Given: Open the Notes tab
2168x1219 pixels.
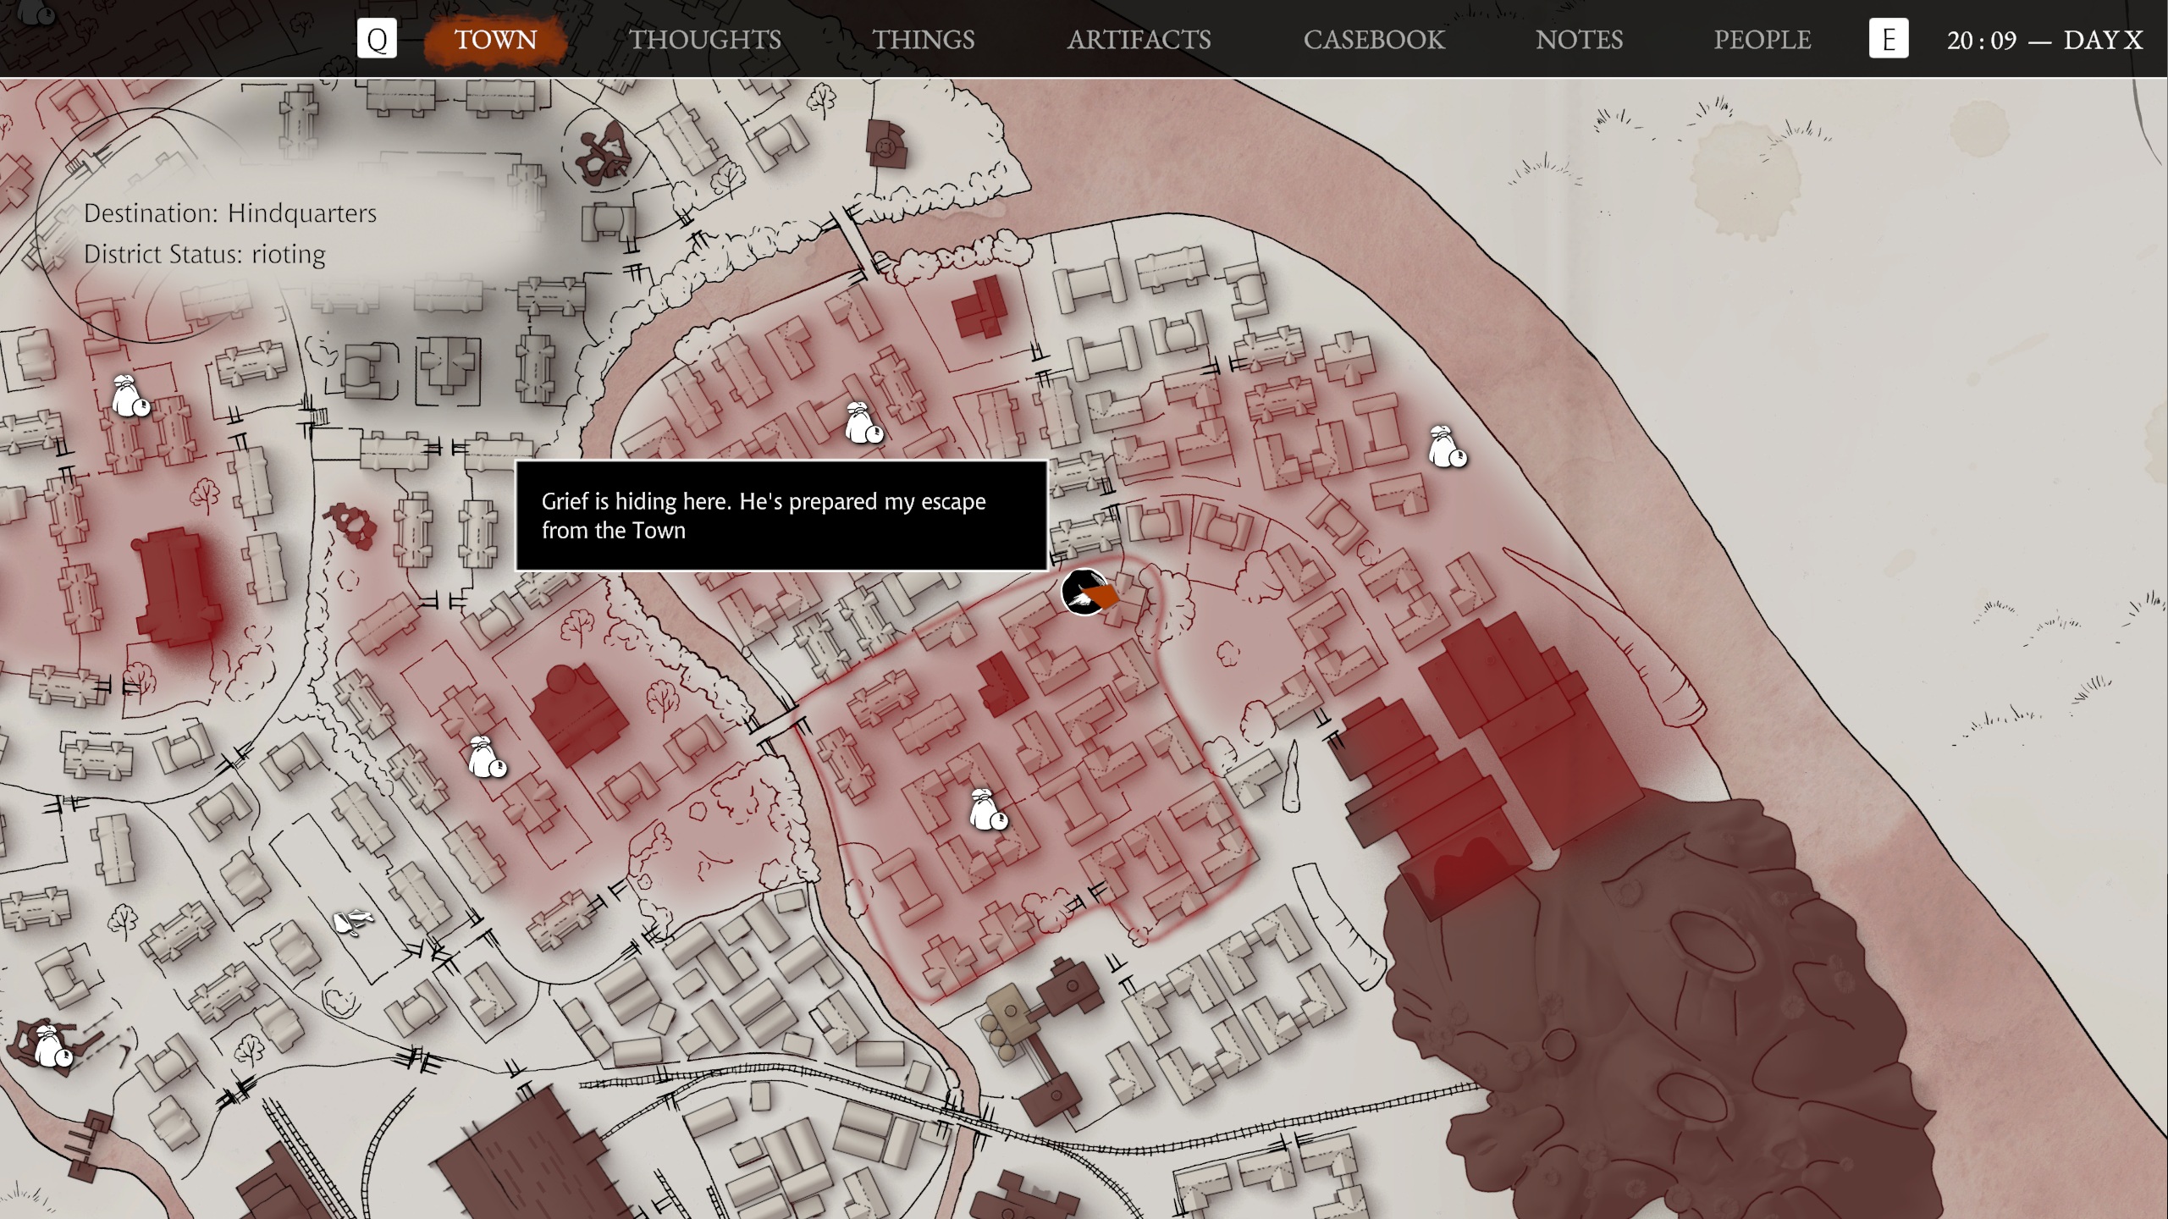Looking at the screenshot, I should [1579, 40].
